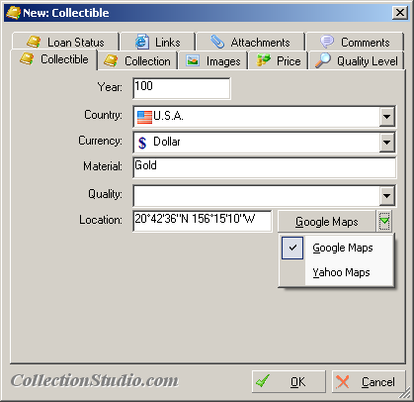Close the New: Collectible dialog
Viewport: 414px width, 402px height.
click(x=400, y=13)
